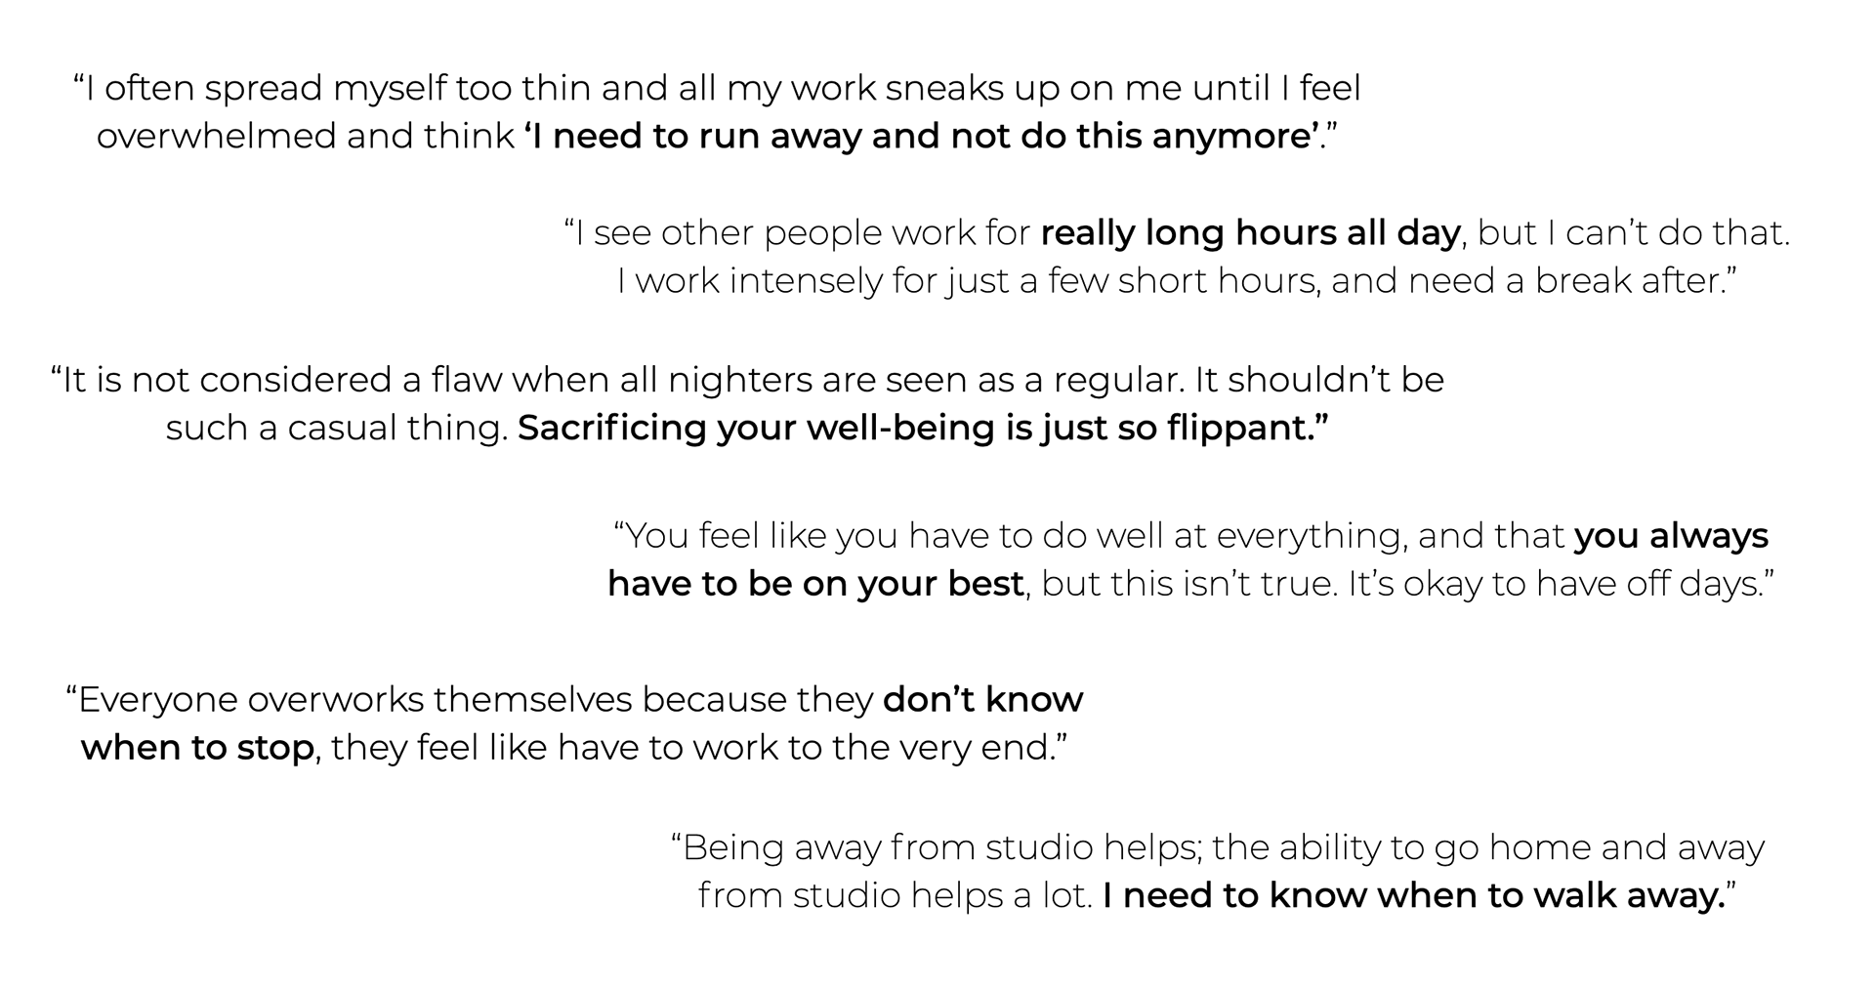1875x988 pixels.
Task: Click the words 'overwhelmed and think'
Action: (306, 137)
